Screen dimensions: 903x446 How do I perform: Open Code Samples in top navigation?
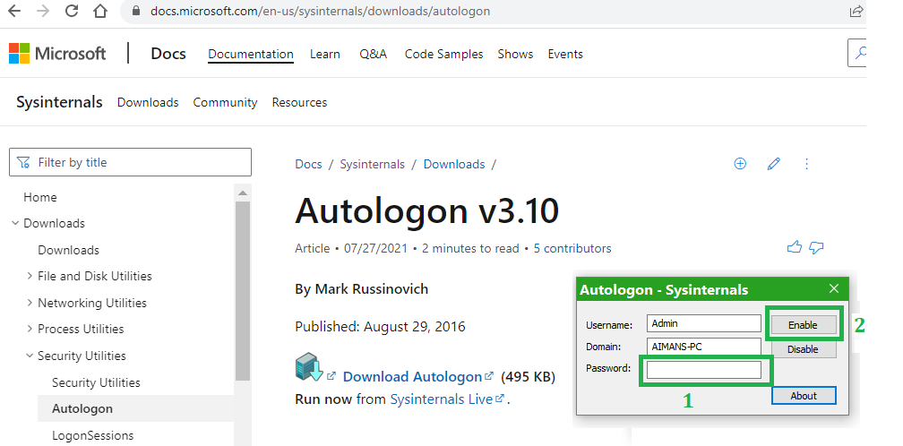coord(443,54)
